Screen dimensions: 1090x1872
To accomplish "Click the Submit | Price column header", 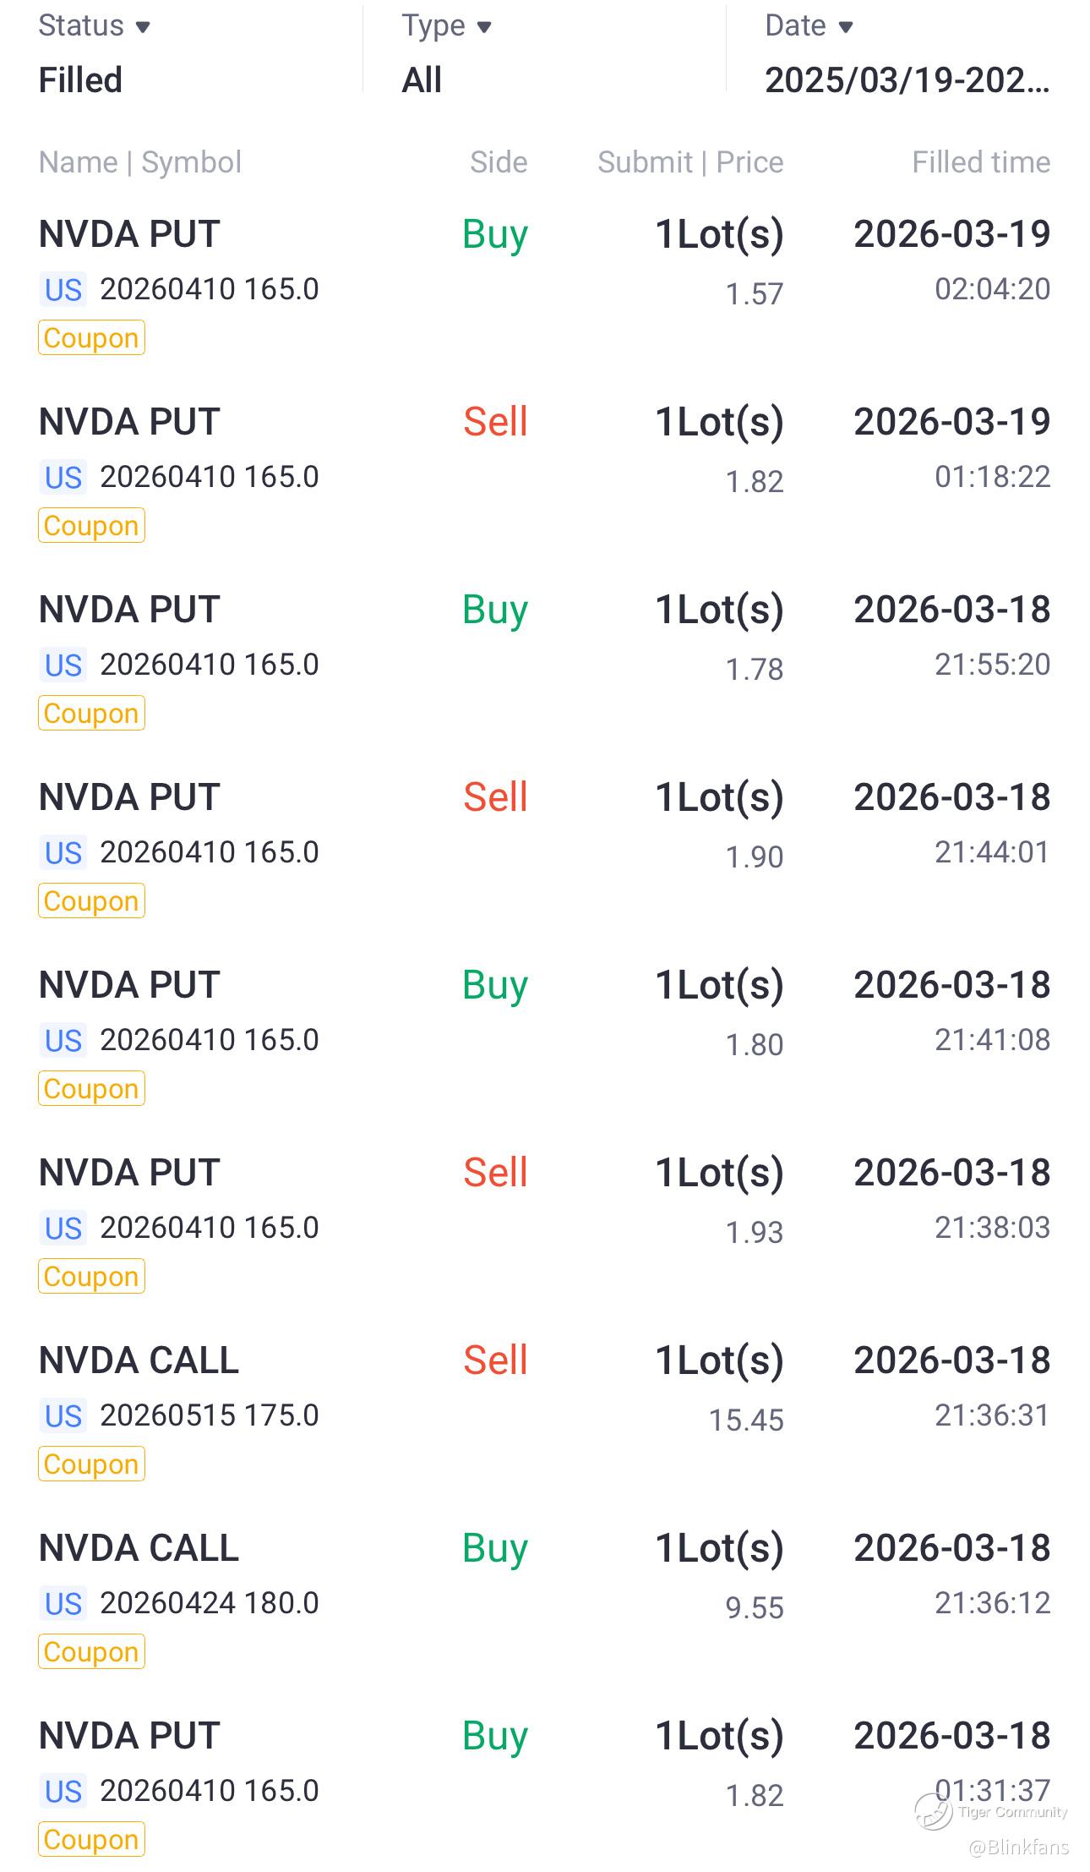I will tap(689, 162).
